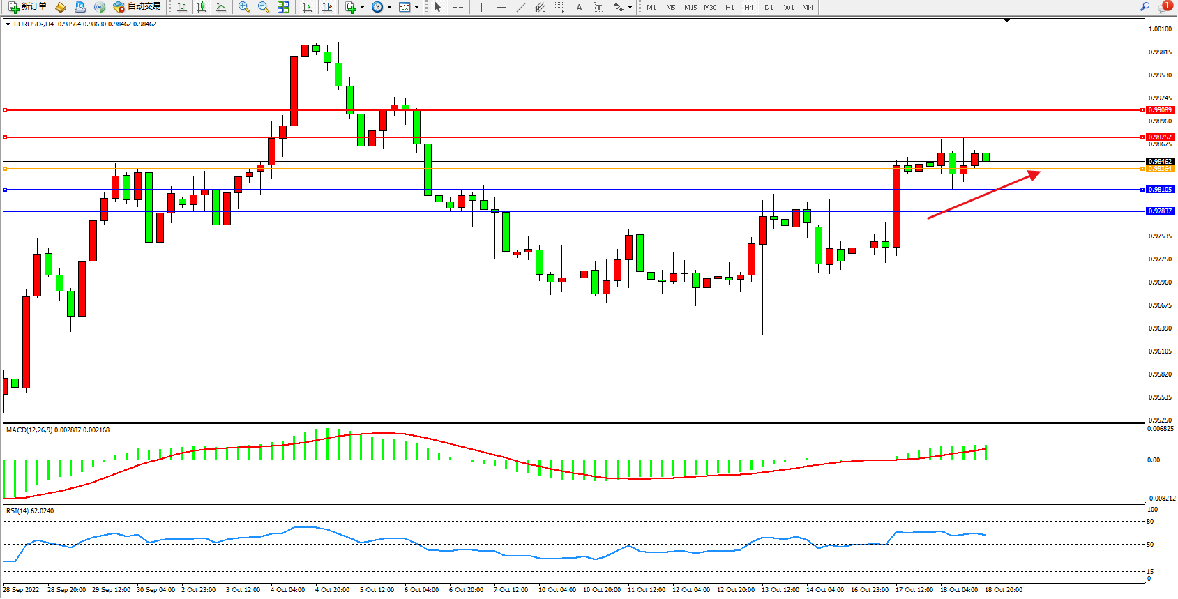Tile chart windows with the grid icon

click(283, 7)
